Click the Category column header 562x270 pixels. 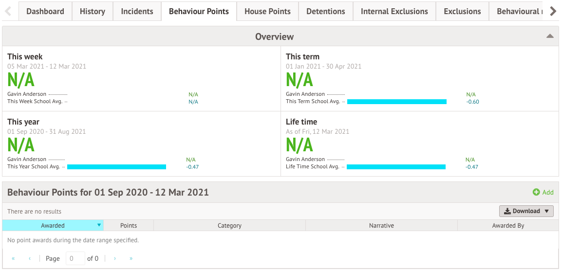(x=229, y=226)
